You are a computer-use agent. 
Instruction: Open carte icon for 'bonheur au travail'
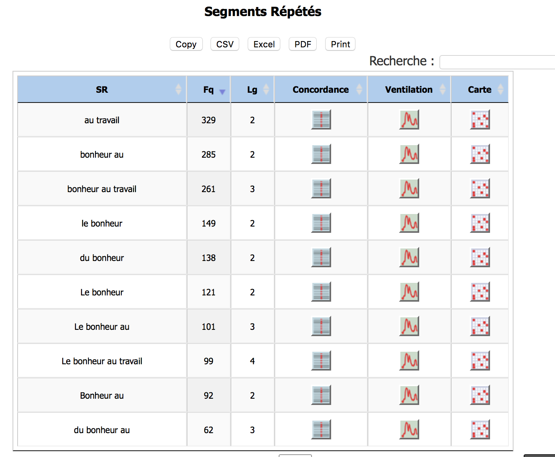coord(480,189)
